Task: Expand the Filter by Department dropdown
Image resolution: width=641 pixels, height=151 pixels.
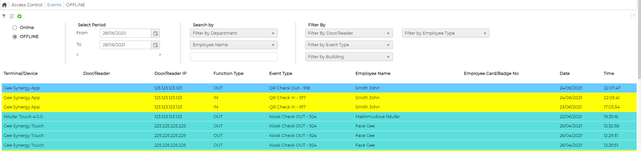Action: [234, 33]
